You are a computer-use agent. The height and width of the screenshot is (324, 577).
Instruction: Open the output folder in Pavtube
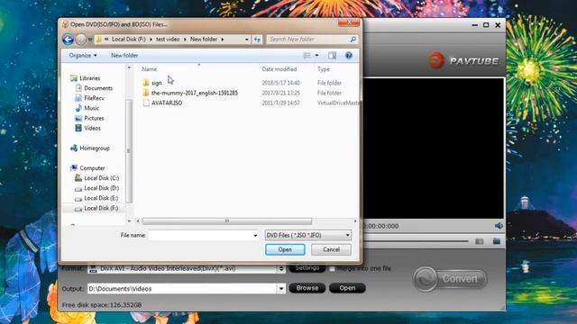(347, 288)
